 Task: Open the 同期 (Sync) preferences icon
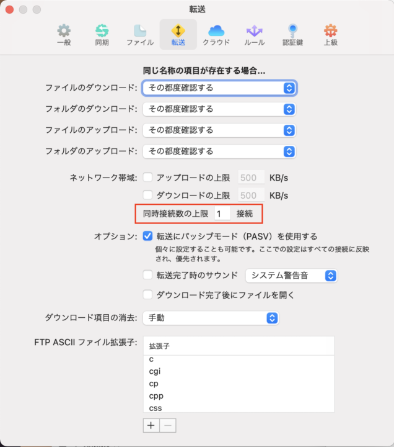(x=102, y=34)
